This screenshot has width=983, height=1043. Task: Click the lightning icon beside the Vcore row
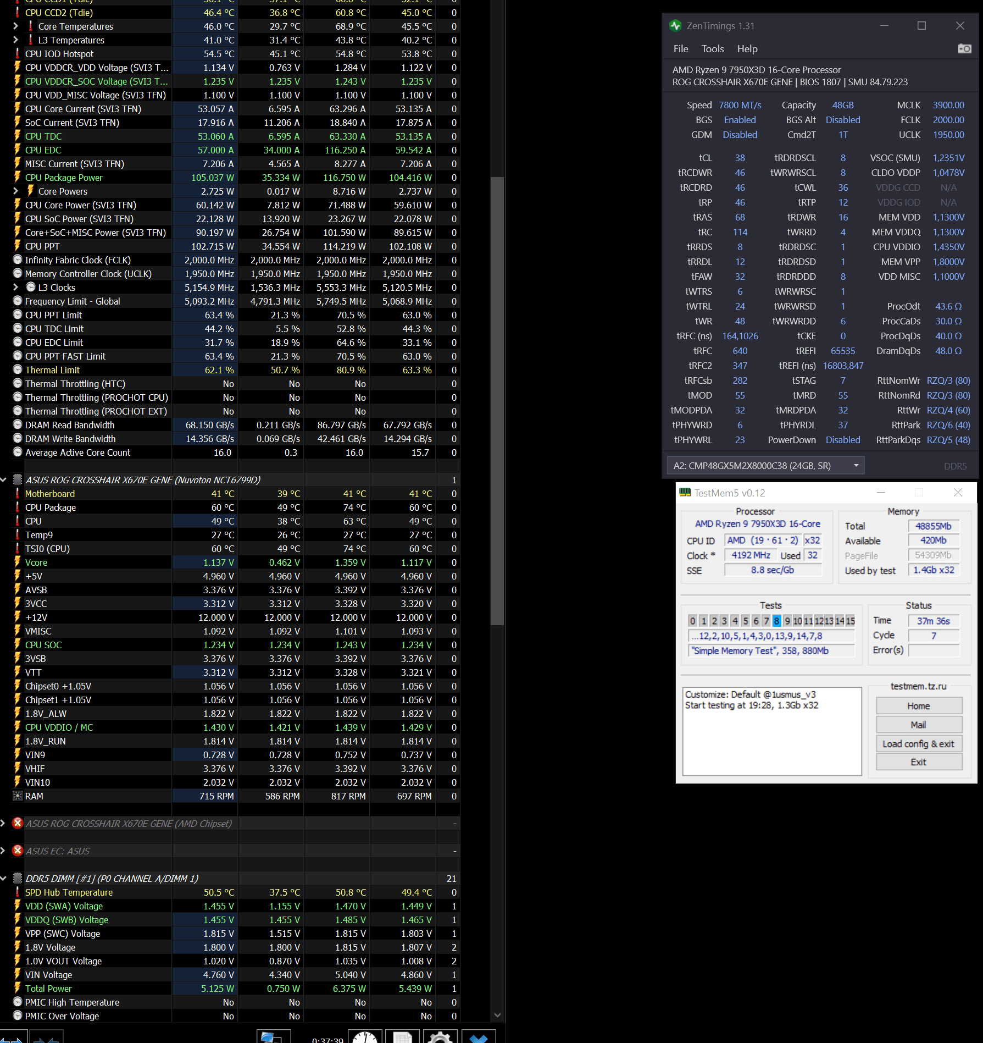click(18, 562)
